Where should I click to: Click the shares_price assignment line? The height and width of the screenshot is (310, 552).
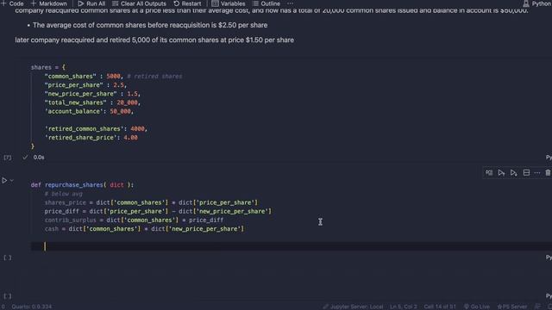click(x=151, y=202)
